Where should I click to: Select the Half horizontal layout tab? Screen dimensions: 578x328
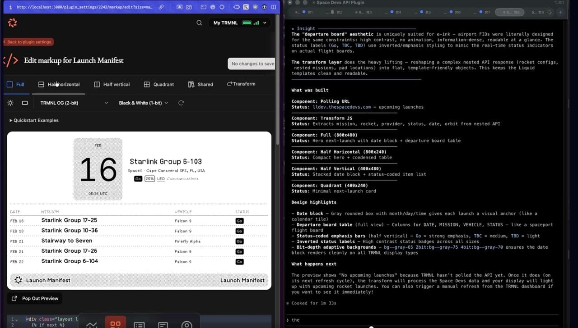[x=59, y=84]
